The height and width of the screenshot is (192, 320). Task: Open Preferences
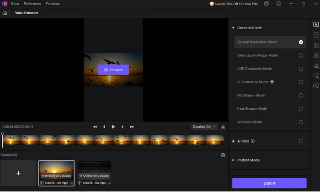pyautogui.click(x=32, y=4)
